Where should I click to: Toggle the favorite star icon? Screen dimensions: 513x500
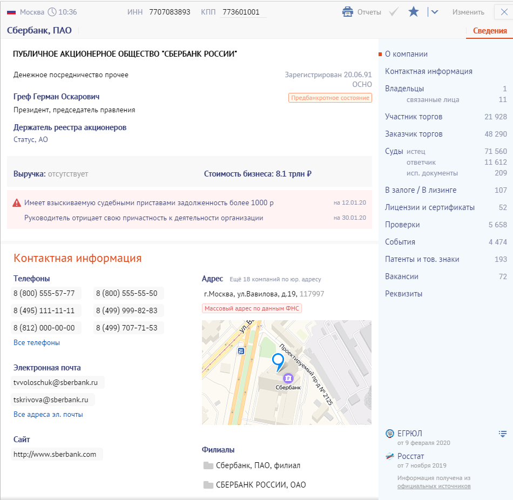[414, 12]
